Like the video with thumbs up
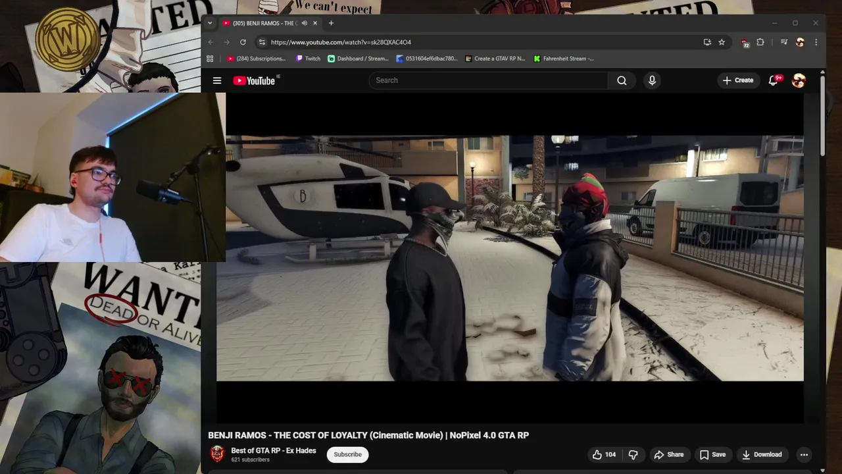 603,454
